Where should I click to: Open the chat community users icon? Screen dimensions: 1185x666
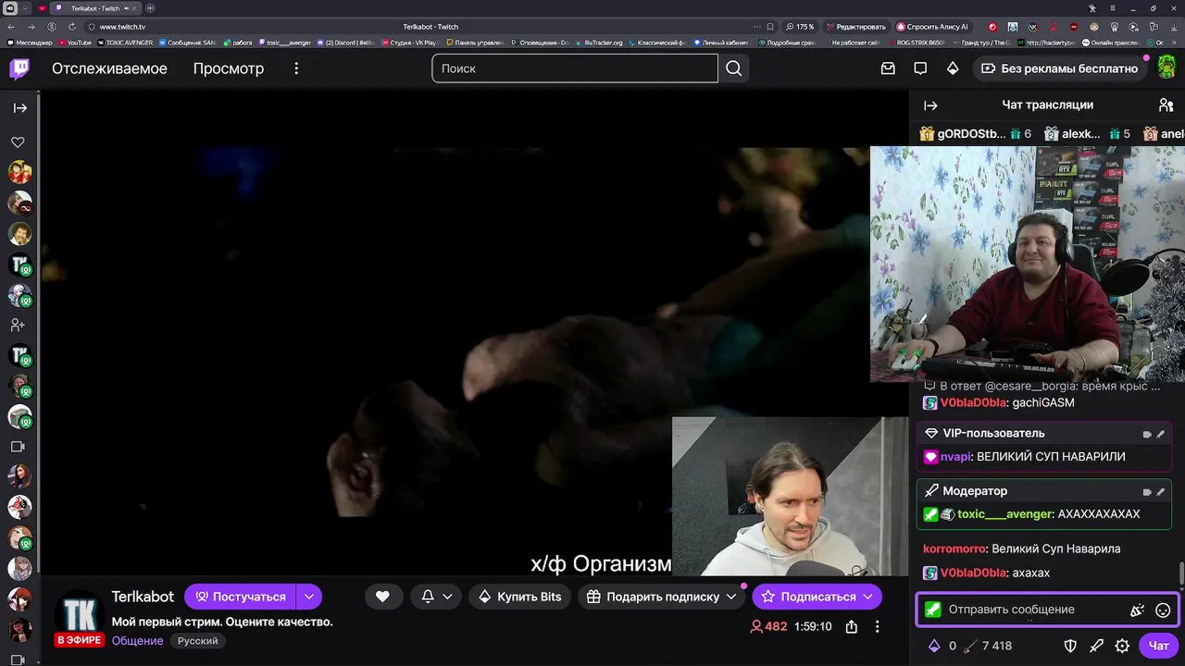click(x=1166, y=105)
